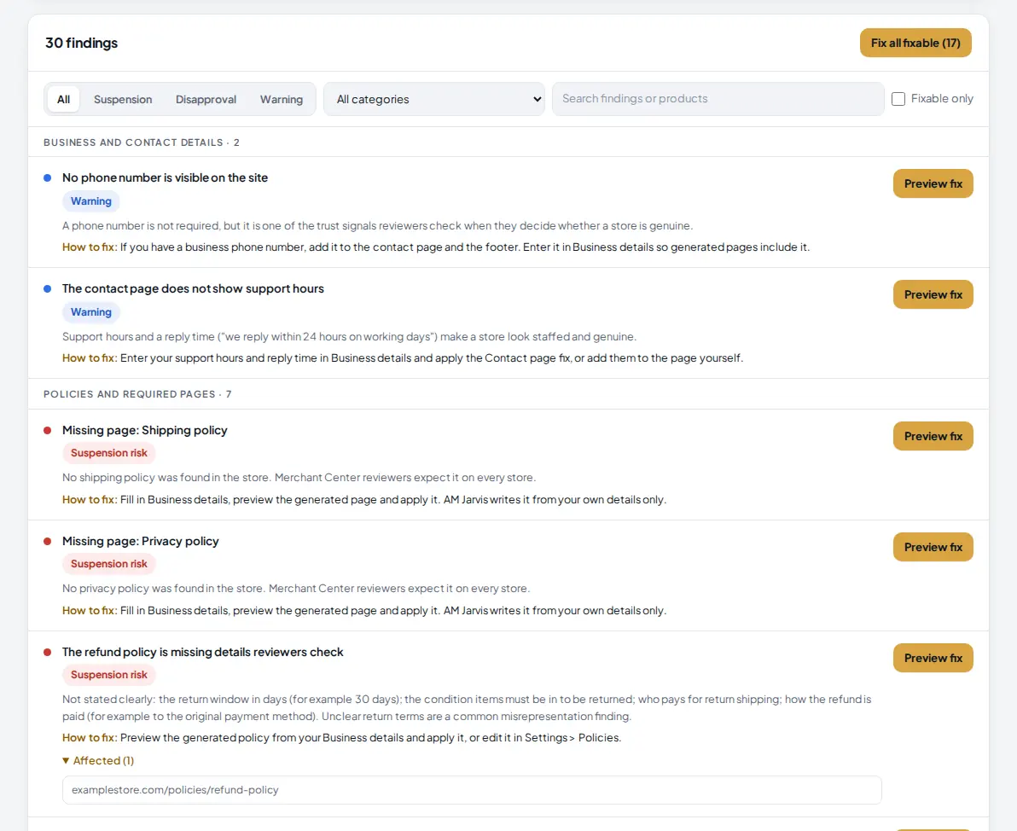The width and height of the screenshot is (1017, 831).
Task: Click Suspension risk badge under Privacy policy
Action: coord(109,564)
